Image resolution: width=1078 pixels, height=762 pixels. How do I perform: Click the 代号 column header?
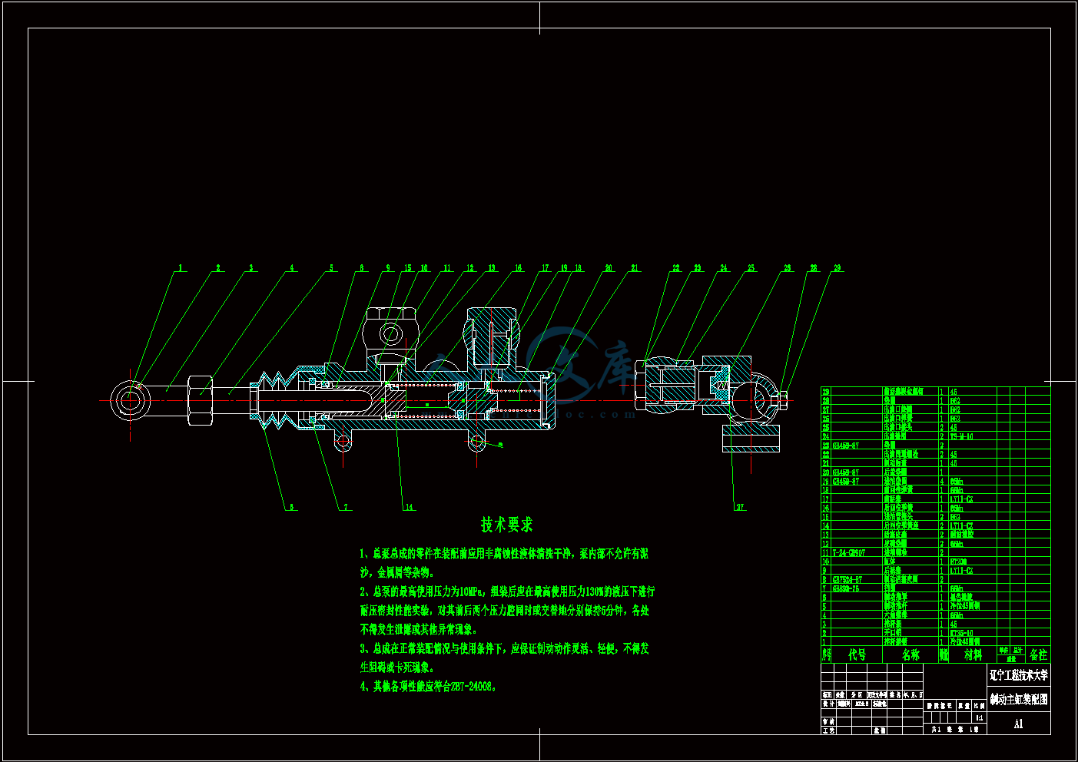point(857,654)
